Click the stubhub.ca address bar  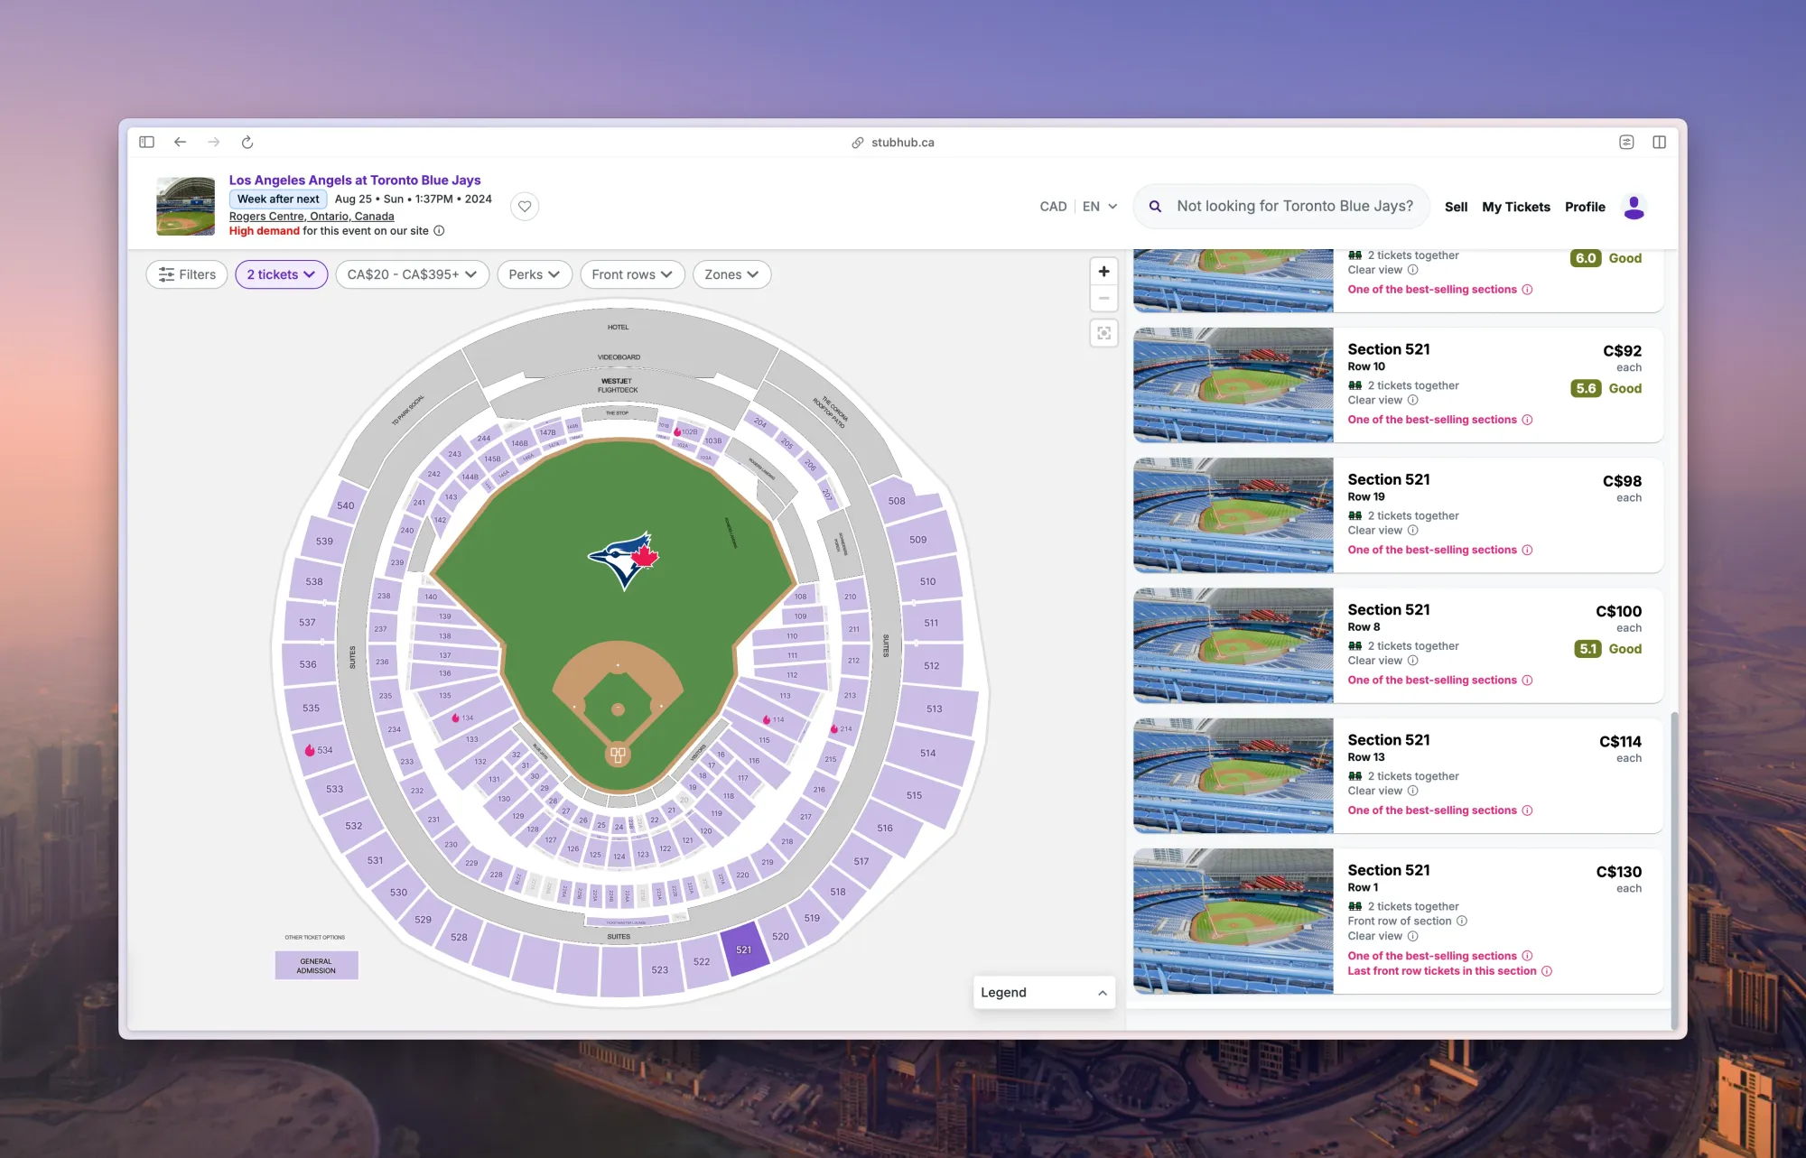[x=893, y=142]
